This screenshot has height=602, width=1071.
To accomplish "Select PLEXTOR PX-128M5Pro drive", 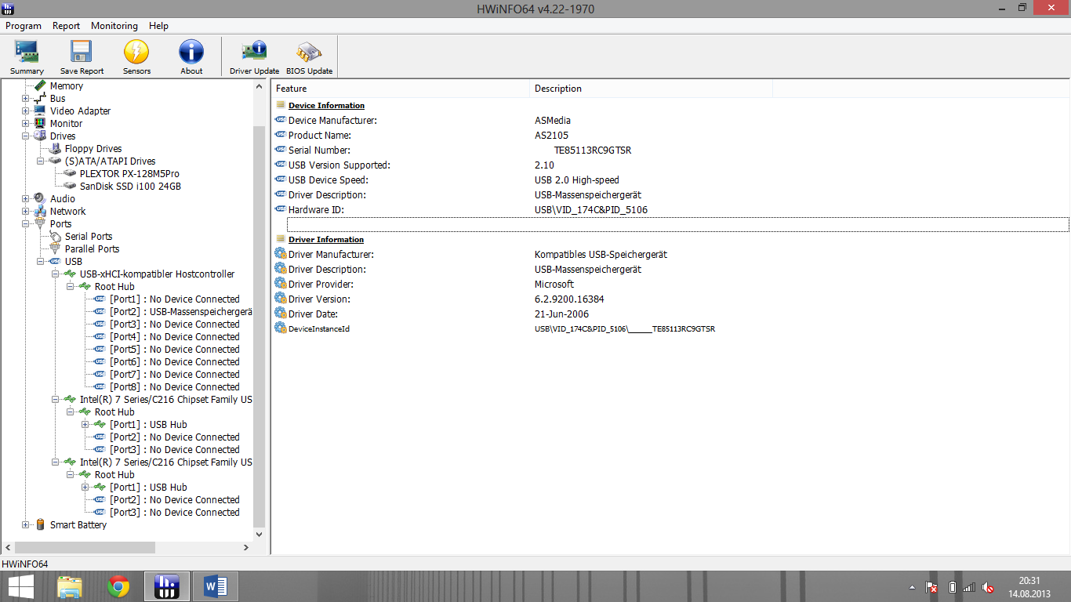I will click(129, 174).
